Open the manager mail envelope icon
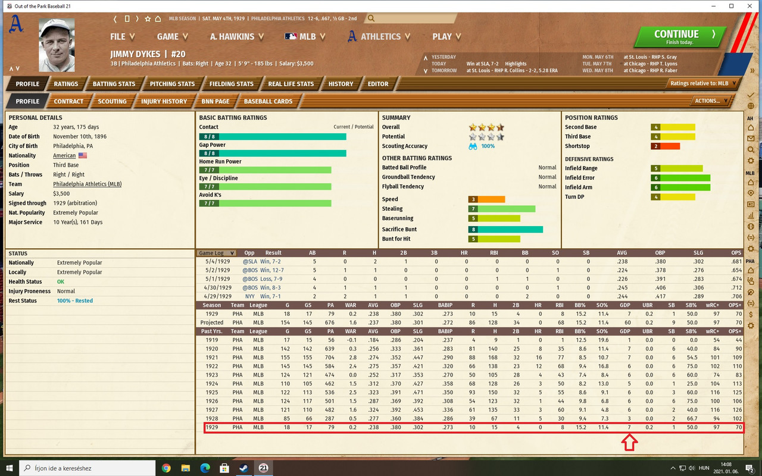 tap(751, 139)
